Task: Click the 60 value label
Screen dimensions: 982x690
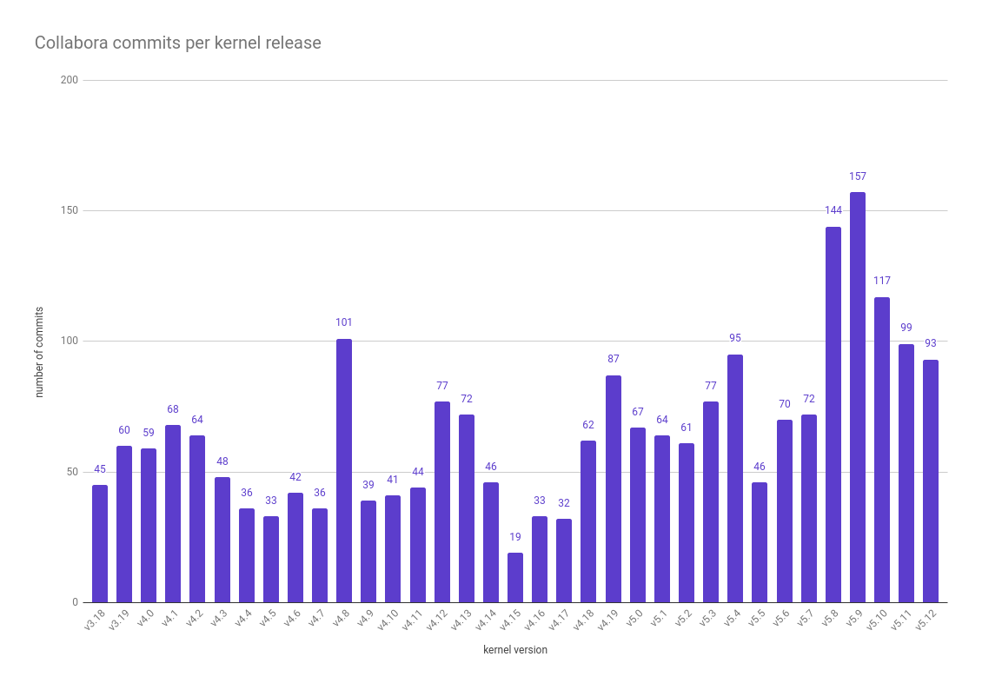Action: [124, 430]
